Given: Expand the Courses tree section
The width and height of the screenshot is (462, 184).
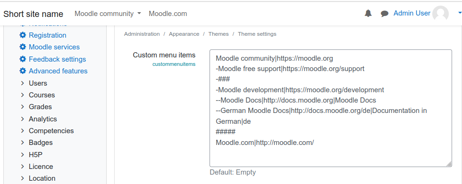Looking at the screenshot, I should click(38, 95).
